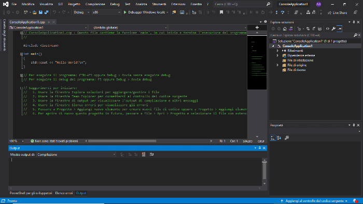Switch to PowerShell per gli sviluppatori tab
Image resolution: width=363 pixels, height=204 pixels.
click(31, 193)
